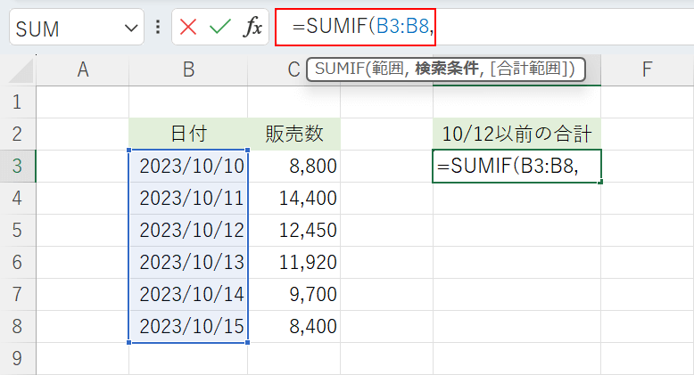Click the 10/12以前の合計 header cell
The height and width of the screenshot is (375, 694).
(x=516, y=134)
